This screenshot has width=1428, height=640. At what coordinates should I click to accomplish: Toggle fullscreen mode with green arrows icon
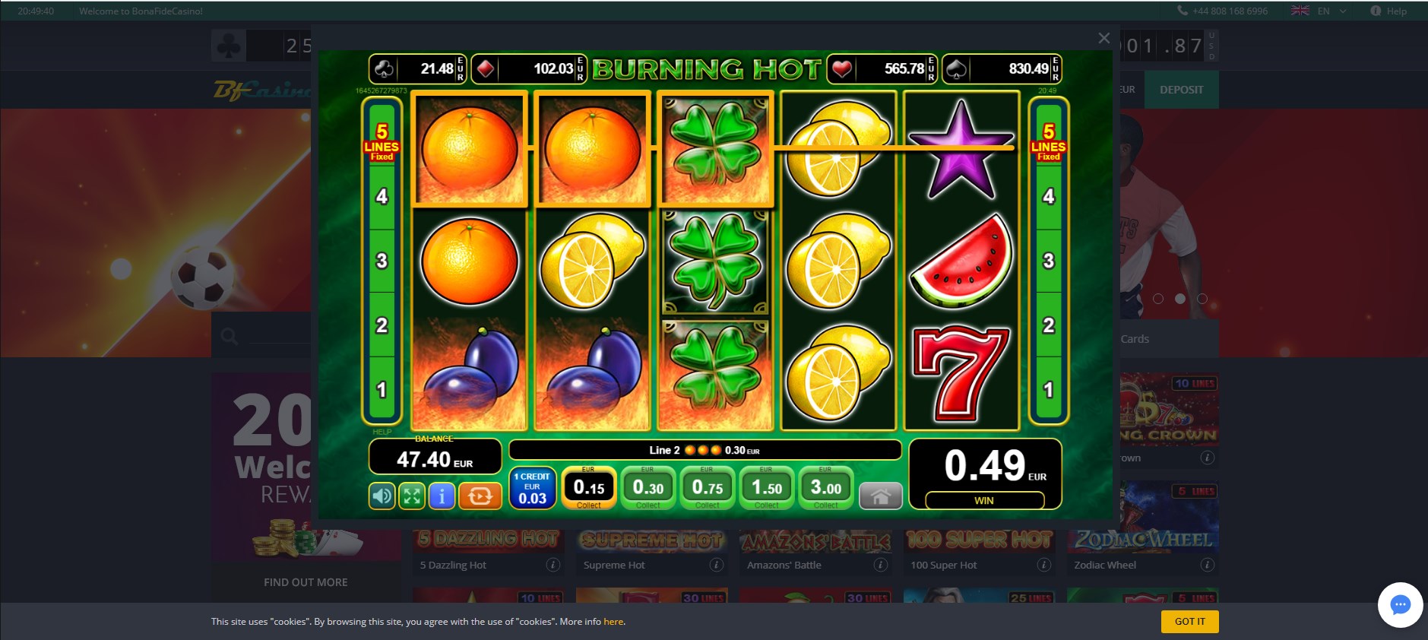click(x=412, y=496)
